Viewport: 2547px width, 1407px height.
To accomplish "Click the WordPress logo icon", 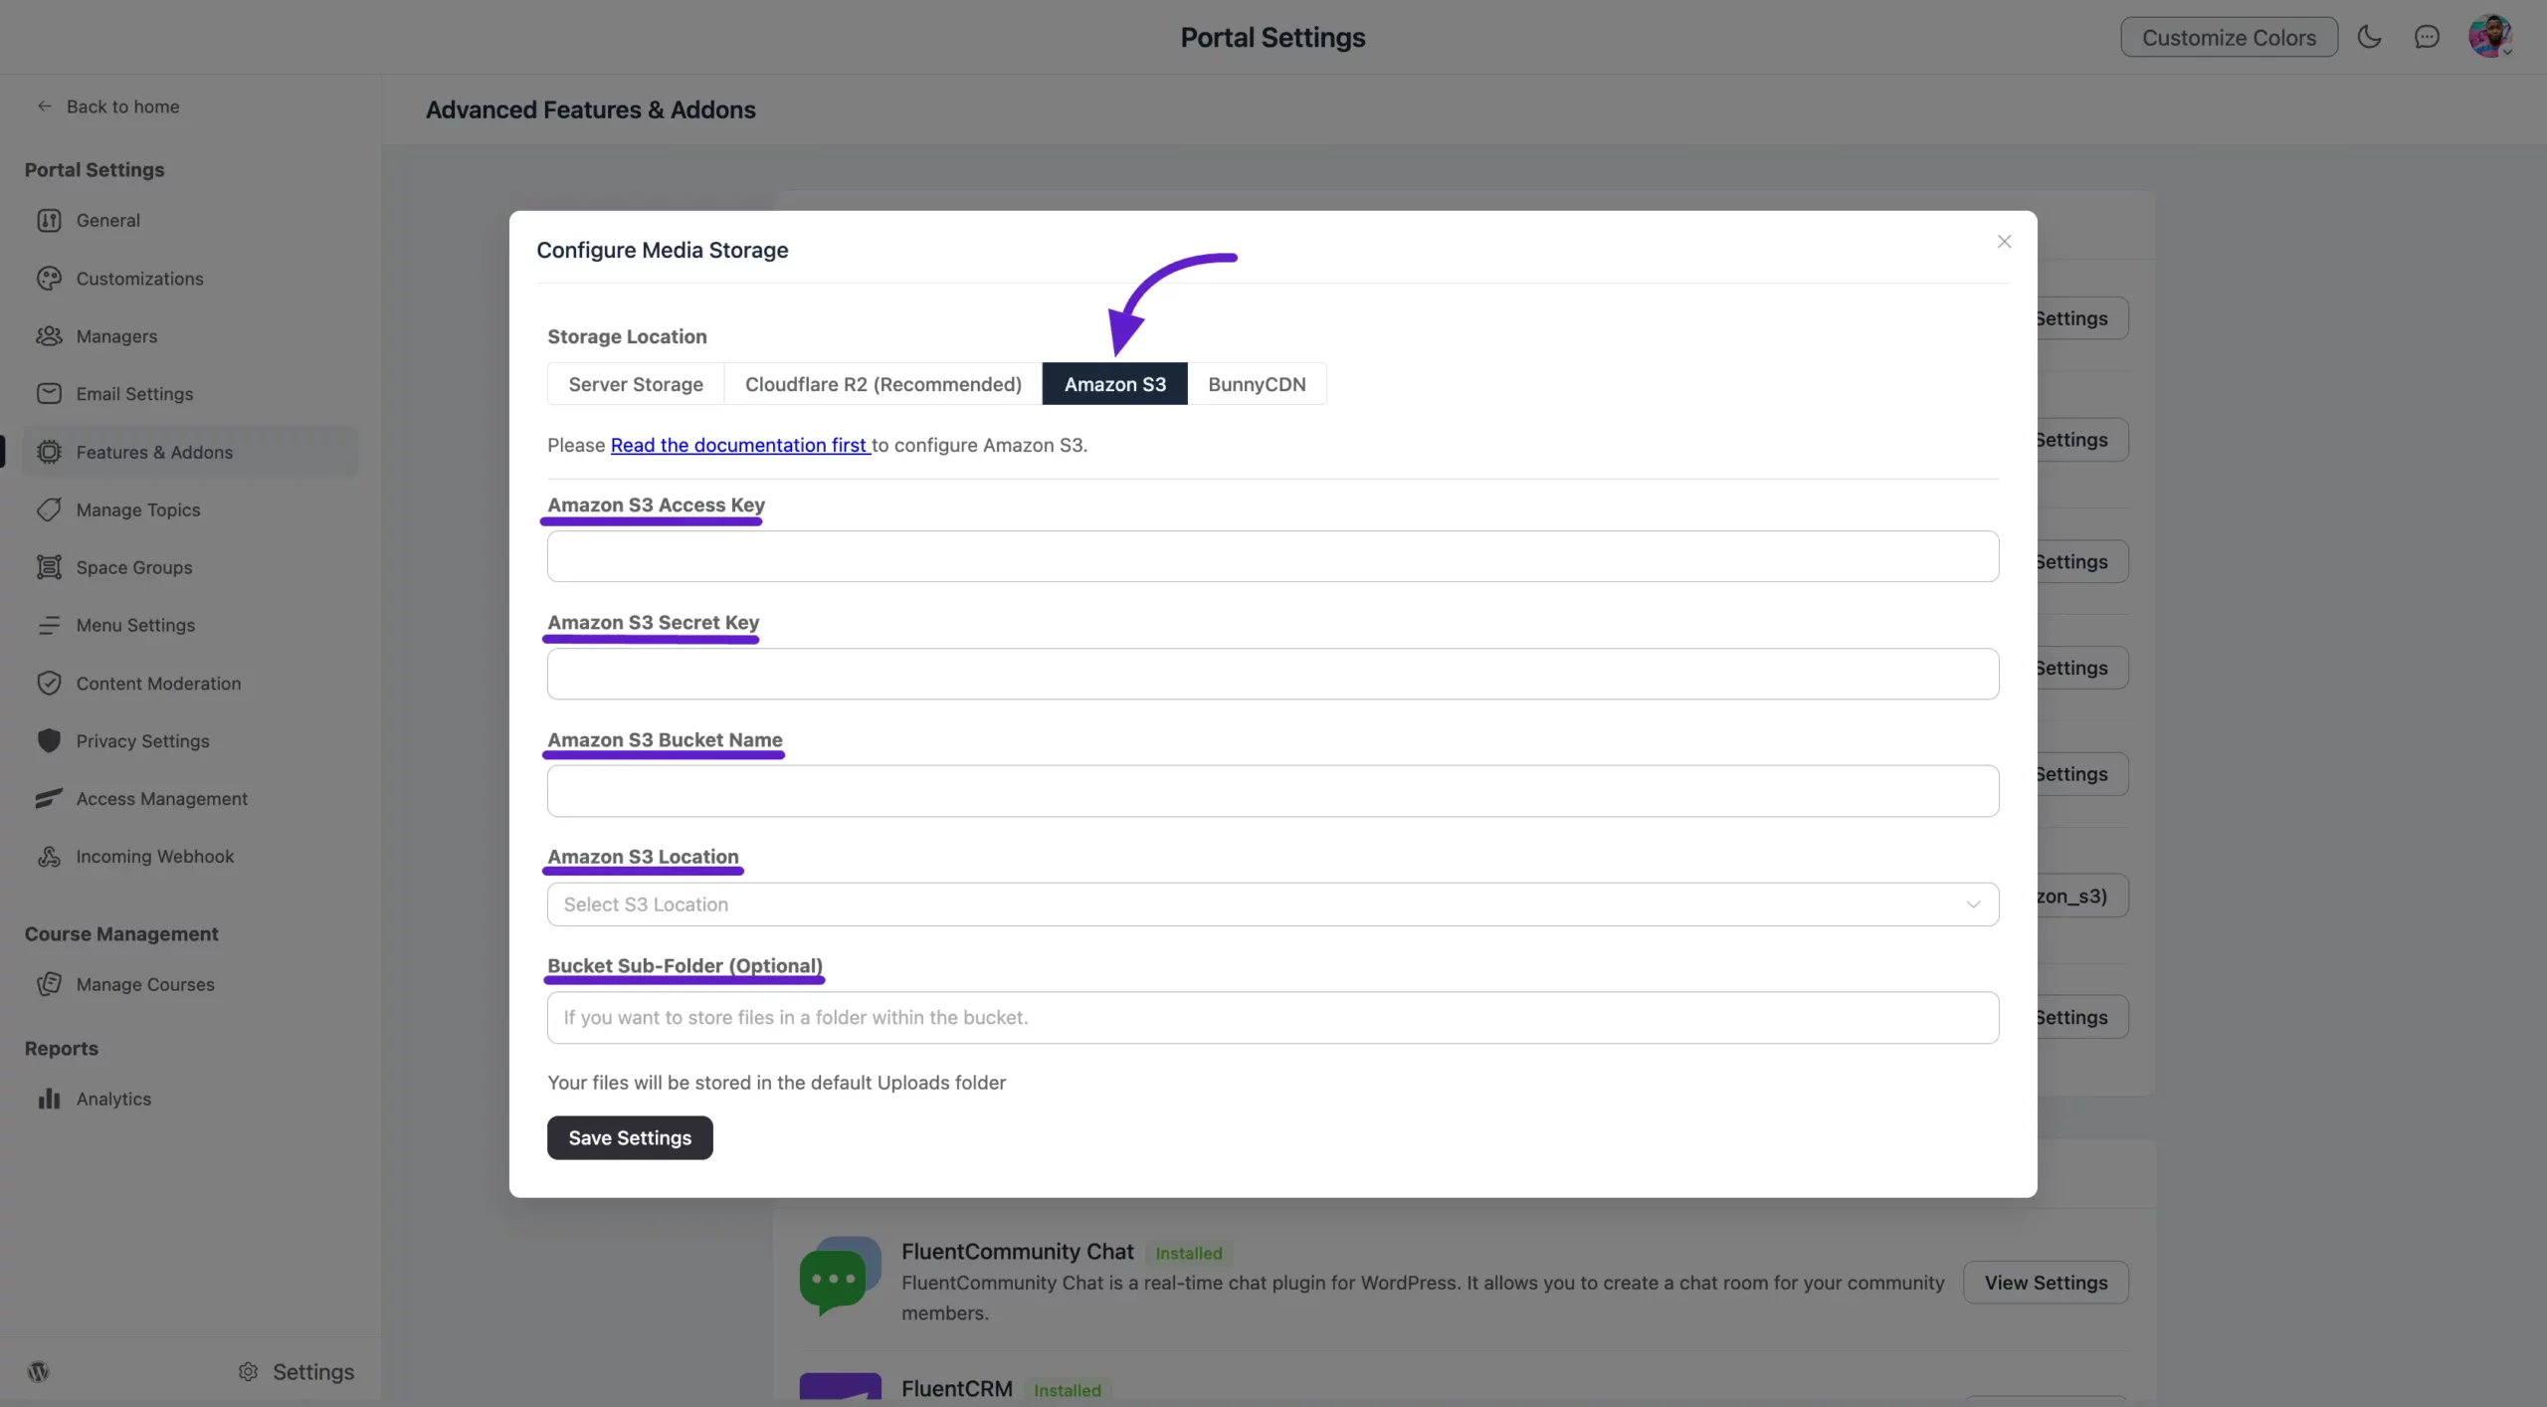I will pos(39,1371).
